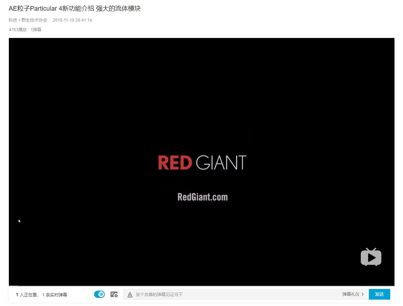The height and width of the screenshot is (306, 403).
Task: Open danmaku font style 'A' icon
Action: coord(130,295)
